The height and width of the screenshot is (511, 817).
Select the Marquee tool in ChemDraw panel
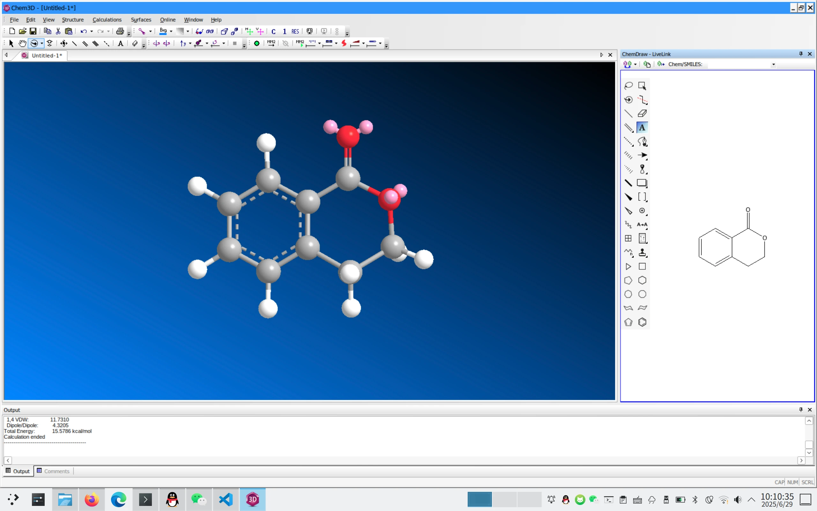click(x=642, y=86)
